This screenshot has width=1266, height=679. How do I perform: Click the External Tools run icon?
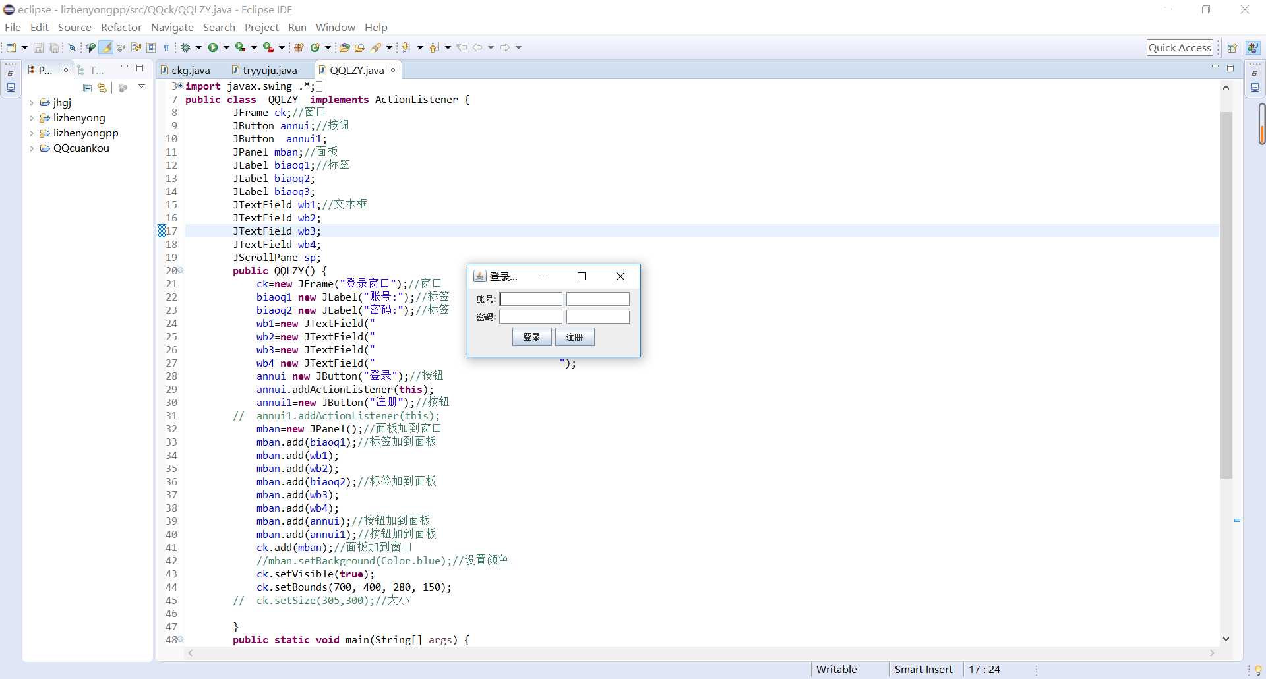(268, 47)
